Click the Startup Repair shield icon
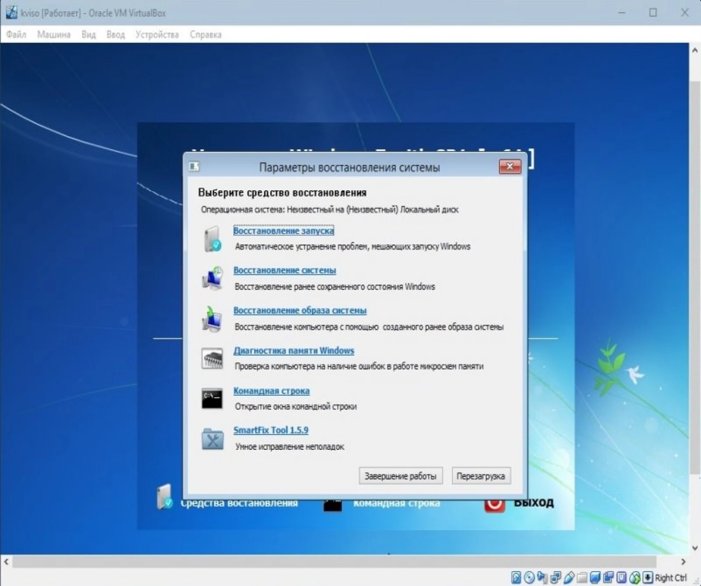Viewport: 701px width, 586px height. (212, 239)
